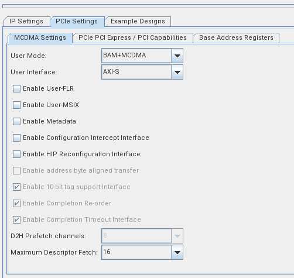
Task: Enable User-FLR checkbox
Action: click(16, 88)
